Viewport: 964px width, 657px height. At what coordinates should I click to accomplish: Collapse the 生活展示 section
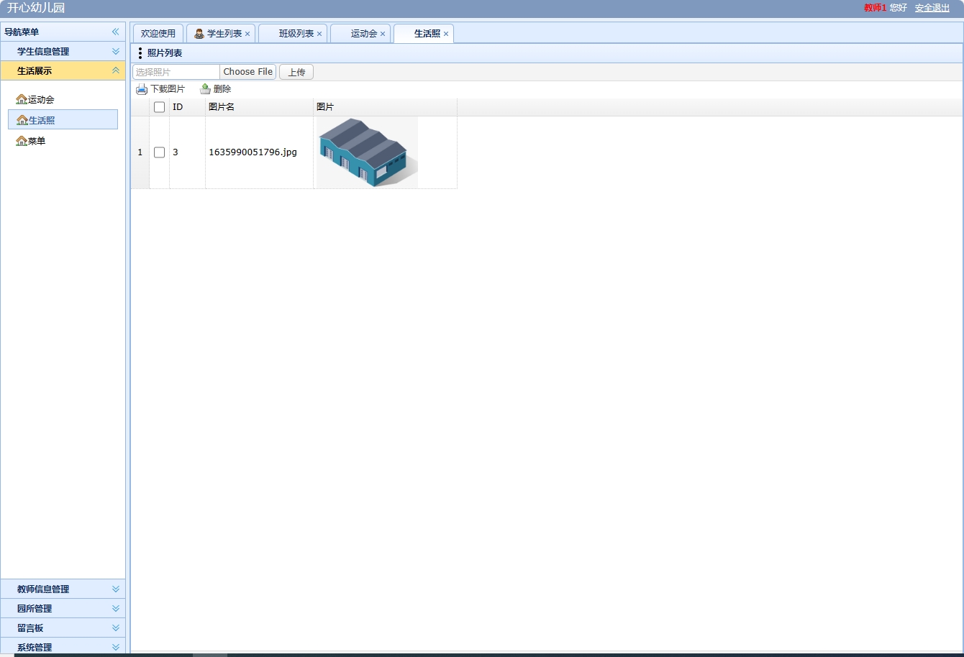coord(115,70)
